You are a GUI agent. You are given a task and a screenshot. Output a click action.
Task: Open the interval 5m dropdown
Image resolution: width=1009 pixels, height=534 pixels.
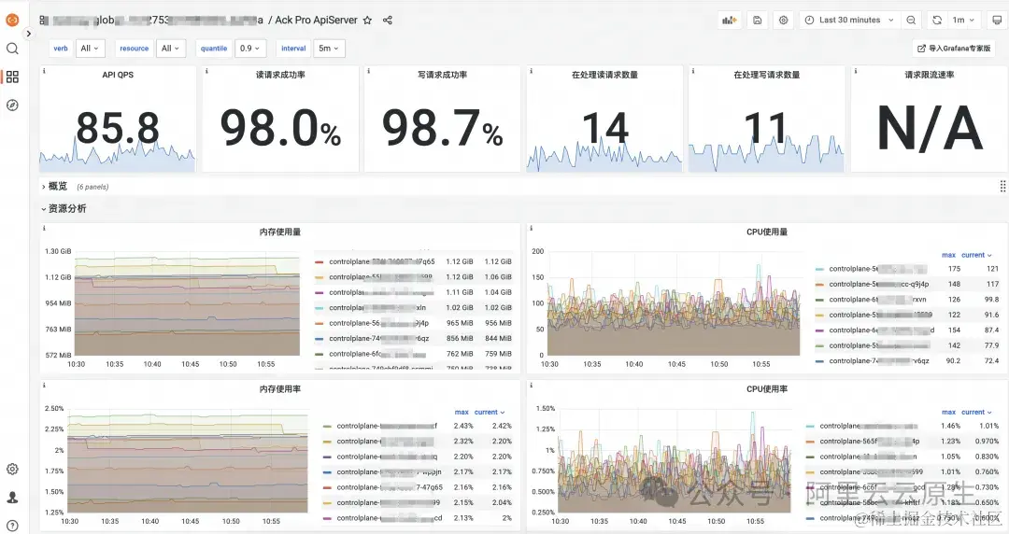pyautogui.click(x=329, y=49)
